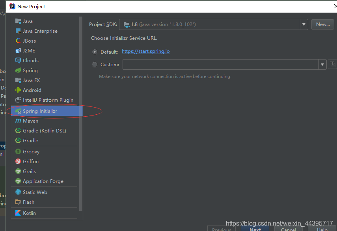Click the Help button
Viewport: 337px width, 231px height.
(x=322, y=229)
